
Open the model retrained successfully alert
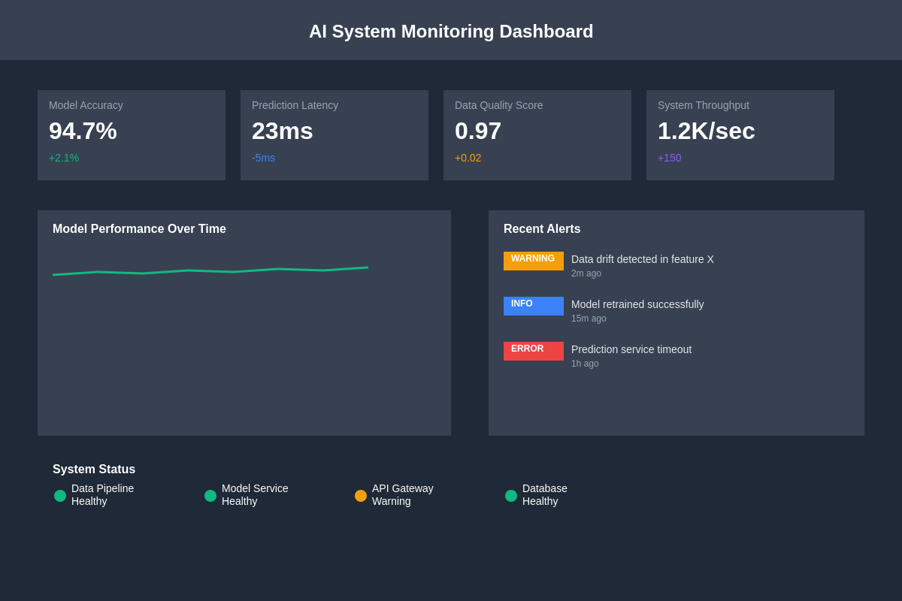[637, 304]
